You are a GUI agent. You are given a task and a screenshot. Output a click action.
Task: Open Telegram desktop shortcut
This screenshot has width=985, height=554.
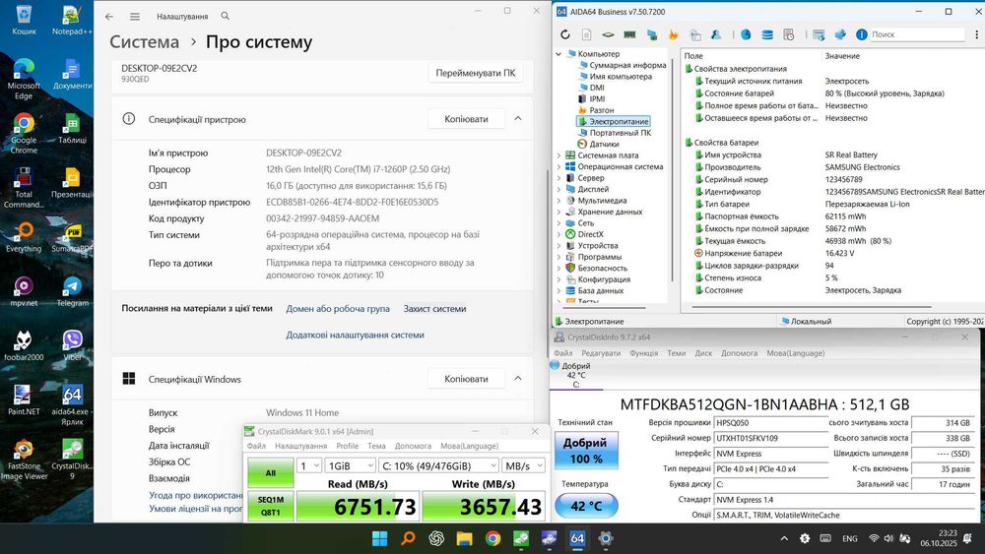72,291
